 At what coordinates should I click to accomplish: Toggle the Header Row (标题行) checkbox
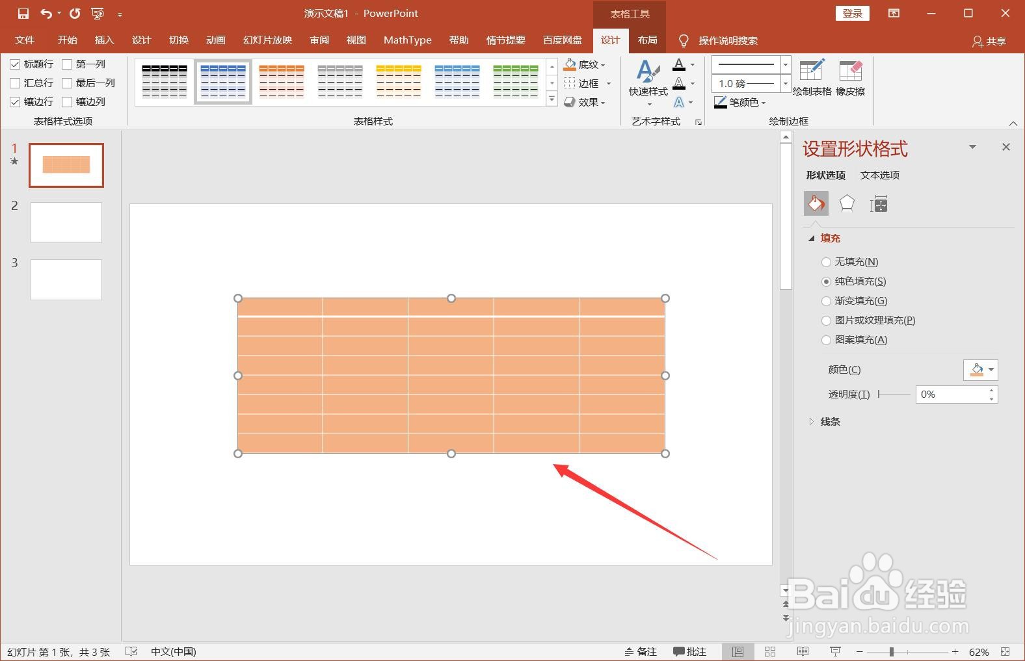pos(15,64)
